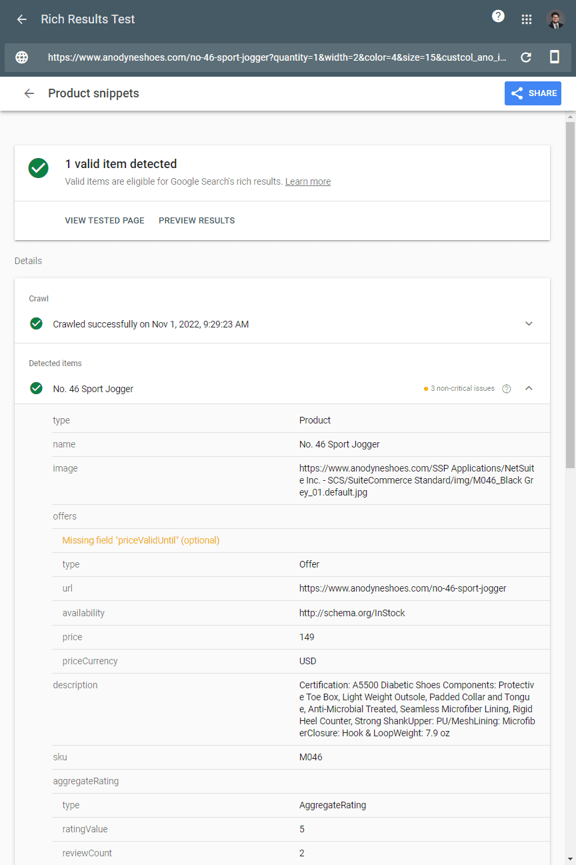Click the 'aggregateRating' row label
576x865 pixels.
coord(86,781)
